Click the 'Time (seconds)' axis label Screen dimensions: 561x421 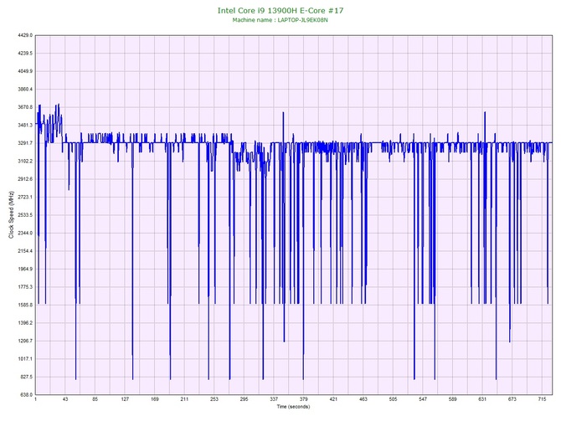coord(293,407)
